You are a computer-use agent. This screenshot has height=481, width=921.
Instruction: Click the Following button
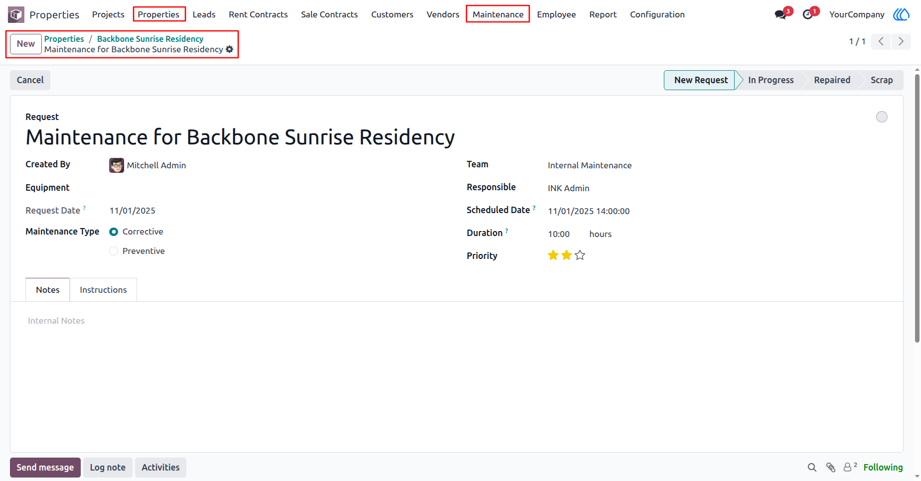[x=883, y=467]
